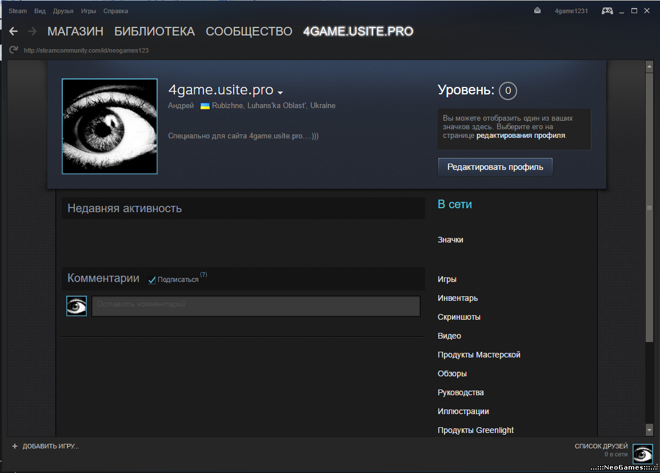660x473 pixels.
Task: Click ДОБАВИТЬ ИГРУ... at the bottom
Action: tap(50, 446)
